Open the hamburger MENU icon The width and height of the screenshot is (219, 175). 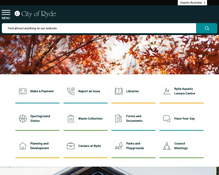click(x=6, y=12)
